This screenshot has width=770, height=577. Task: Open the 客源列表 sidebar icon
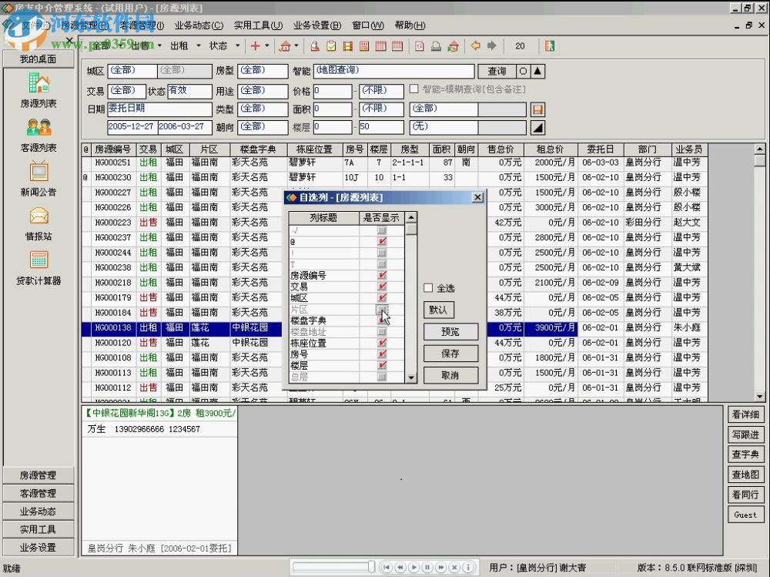coord(38,128)
